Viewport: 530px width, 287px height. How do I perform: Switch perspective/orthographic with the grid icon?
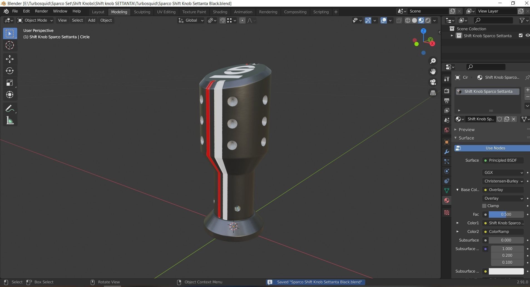coord(433,93)
